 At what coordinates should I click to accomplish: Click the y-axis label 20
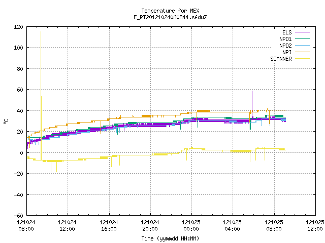20,132
